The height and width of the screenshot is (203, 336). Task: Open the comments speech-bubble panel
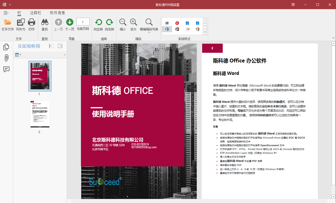(6, 69)
